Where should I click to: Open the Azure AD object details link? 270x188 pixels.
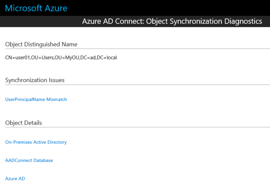15,179
